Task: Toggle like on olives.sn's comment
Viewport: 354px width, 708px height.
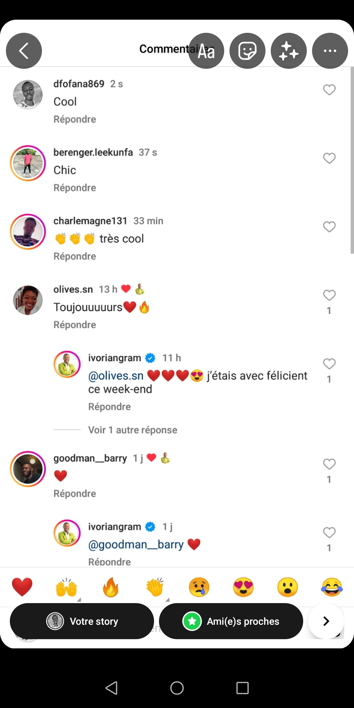Action: [329, 295]
